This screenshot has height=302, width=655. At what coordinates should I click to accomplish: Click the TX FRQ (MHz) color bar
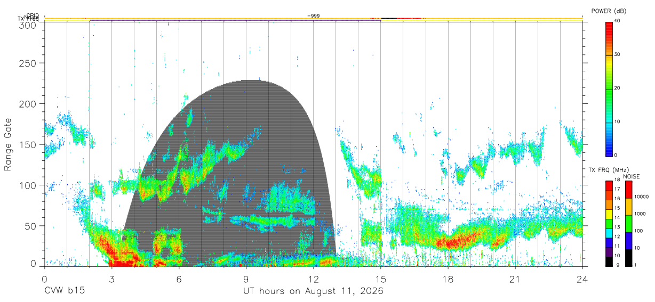point(609,223)
